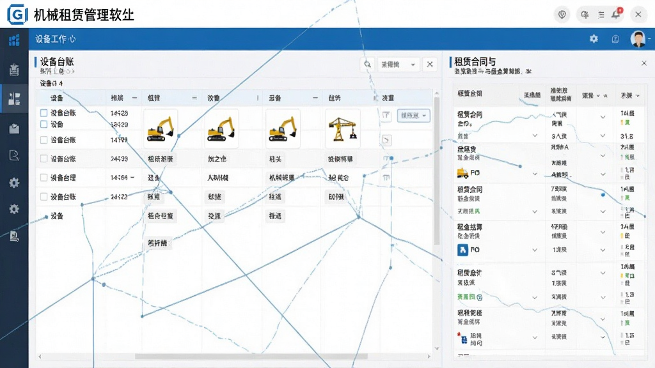Click the 设备台账 panel vertical scrollbar
Screen dimensions: 655x368
pos(436,171)
